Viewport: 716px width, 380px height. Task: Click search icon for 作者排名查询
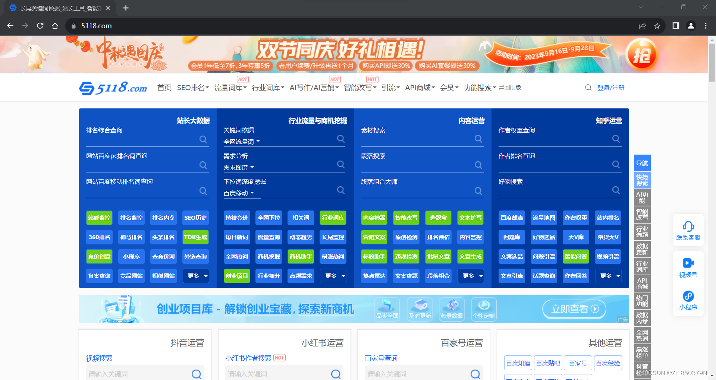pos(616,164)
